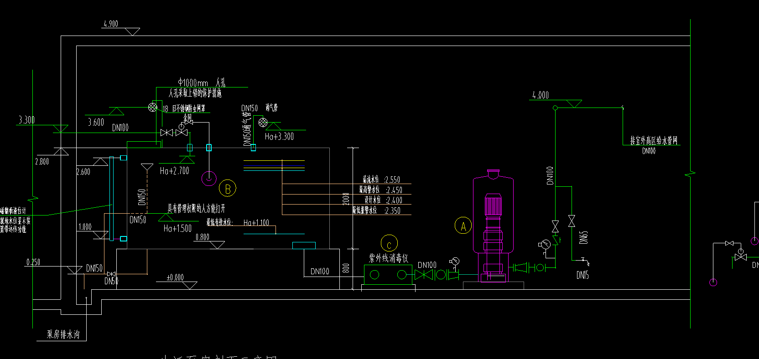Click the yellow circled C marker
The image size is (759, 359).
(389, 243)
